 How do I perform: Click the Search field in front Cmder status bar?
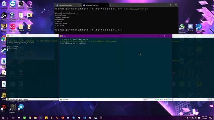coord(149,99)
